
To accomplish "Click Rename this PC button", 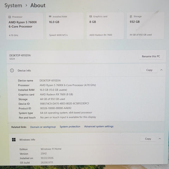I will [151, 56].
